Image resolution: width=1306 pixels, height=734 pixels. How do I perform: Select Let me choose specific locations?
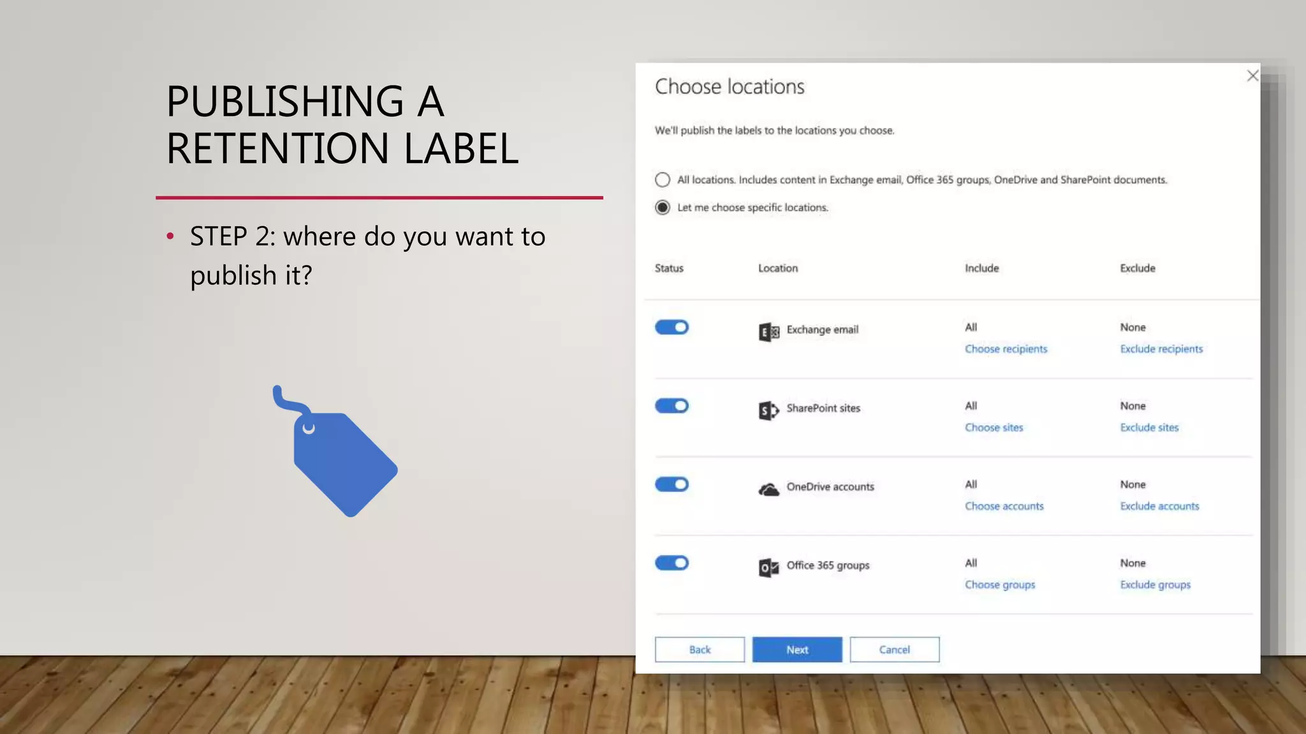point(663,208)
